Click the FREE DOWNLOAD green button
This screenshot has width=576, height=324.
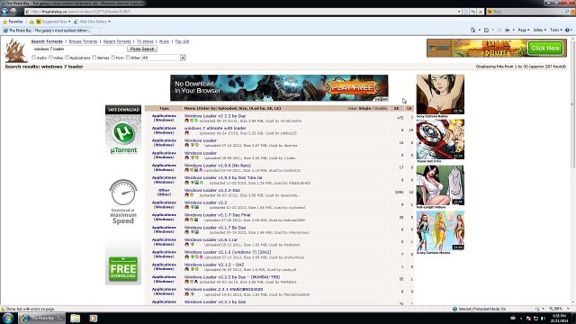[123, 269]
